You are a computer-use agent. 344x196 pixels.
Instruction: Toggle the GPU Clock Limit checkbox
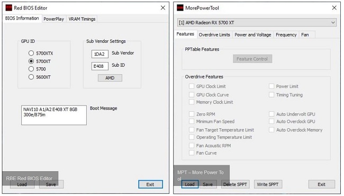pyautogui.click(x=192, y=86)
